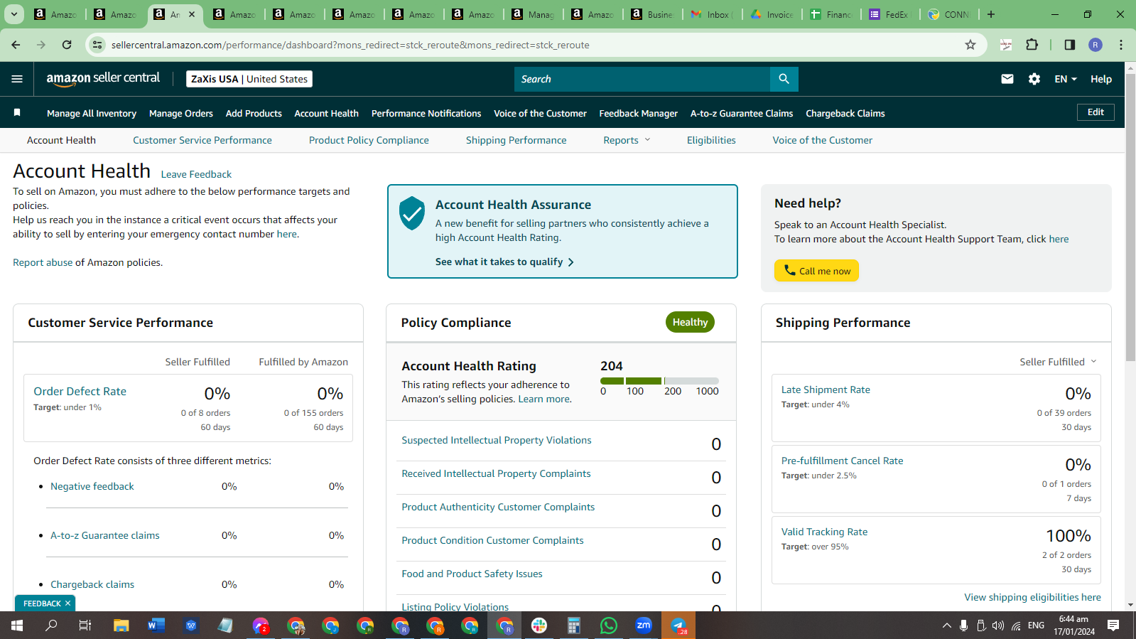The image size is (1136, 639).
Task: Open Windows taskbar search
Action: click(51, 625)
